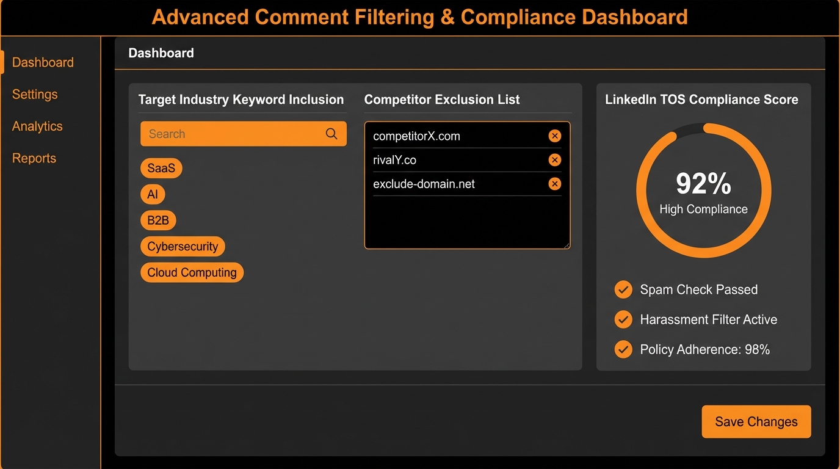Click the Policy Adherence checkmark icon
The image size is (840, 469).
pos(623,349)
